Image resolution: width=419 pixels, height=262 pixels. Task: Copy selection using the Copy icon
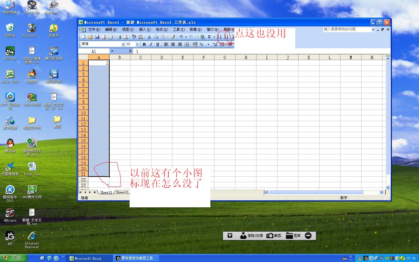(156, 37)
